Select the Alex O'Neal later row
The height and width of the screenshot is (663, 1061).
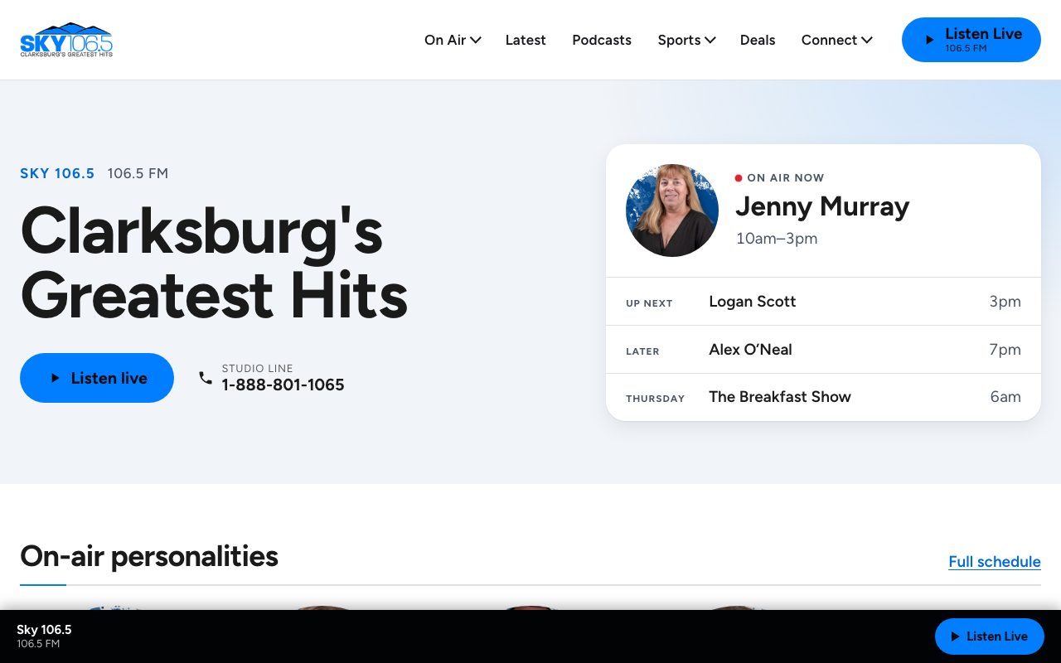point(823,350)
